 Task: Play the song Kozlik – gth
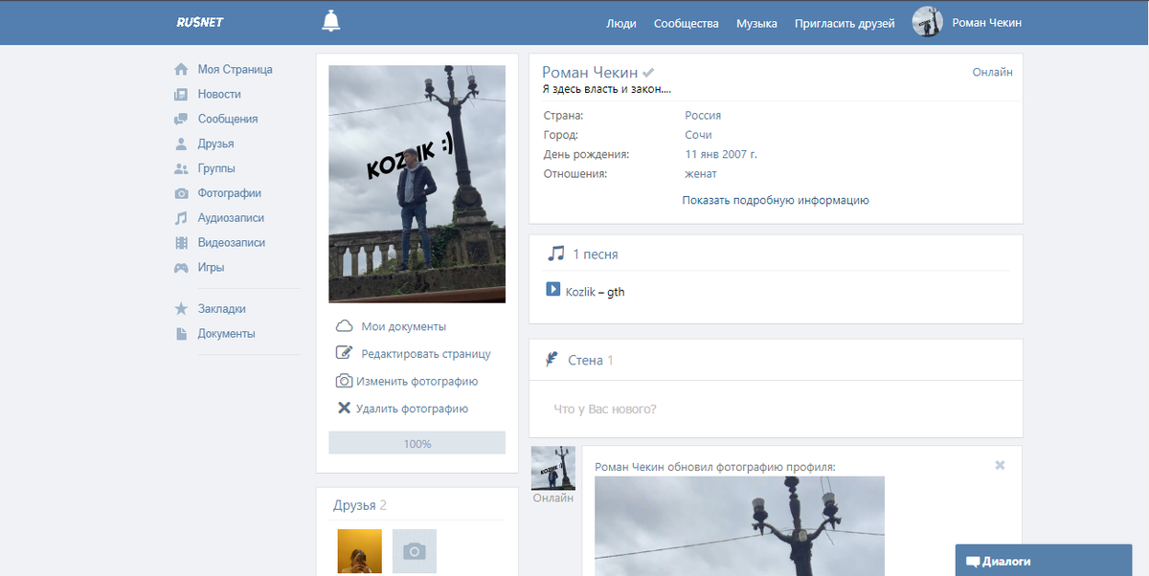point(552,289)
